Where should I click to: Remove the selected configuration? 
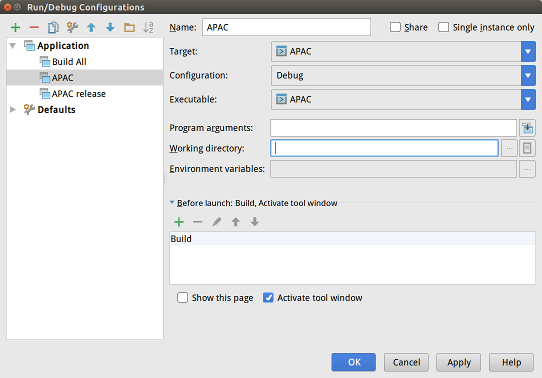pyautogui.click(x=34, y=27)
